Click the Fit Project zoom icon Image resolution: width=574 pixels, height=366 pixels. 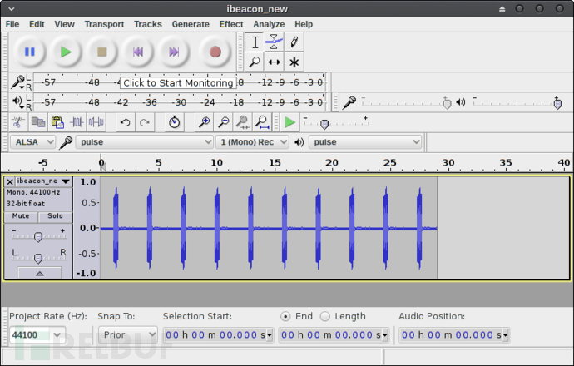[x=262, y=122]
